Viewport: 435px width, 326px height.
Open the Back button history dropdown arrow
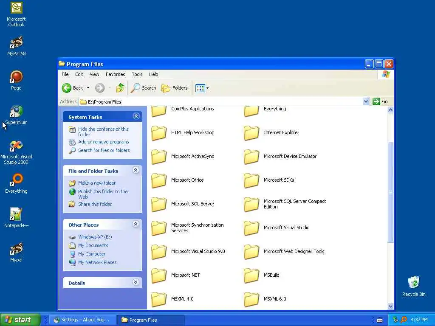tap(88, 88)
